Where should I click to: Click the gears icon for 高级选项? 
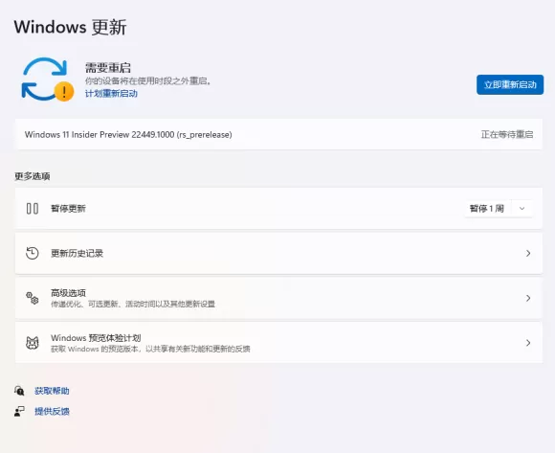point(33,298)
